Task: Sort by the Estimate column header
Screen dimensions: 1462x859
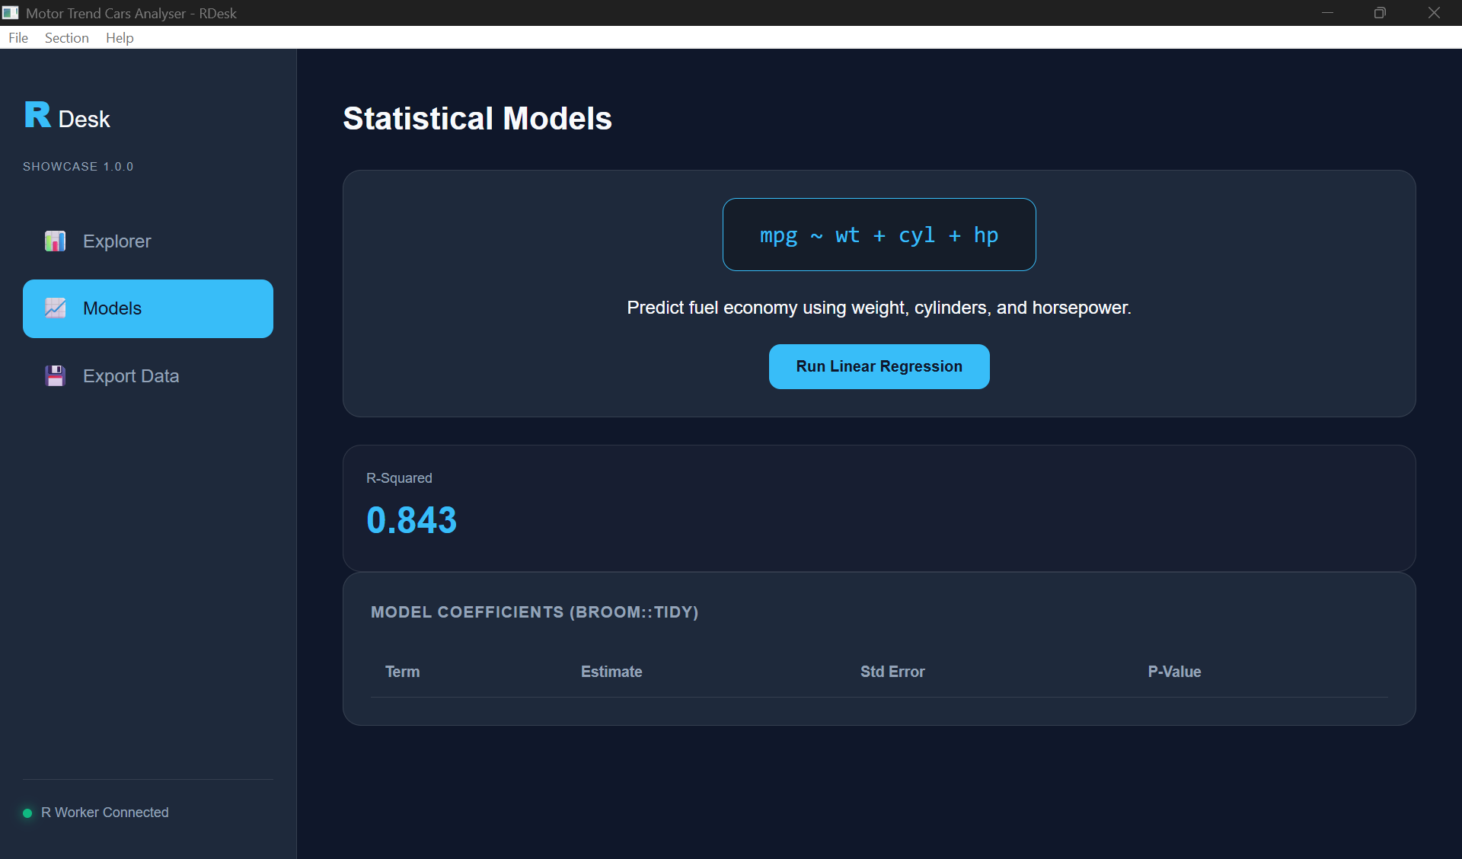Action: pos(611,672)
